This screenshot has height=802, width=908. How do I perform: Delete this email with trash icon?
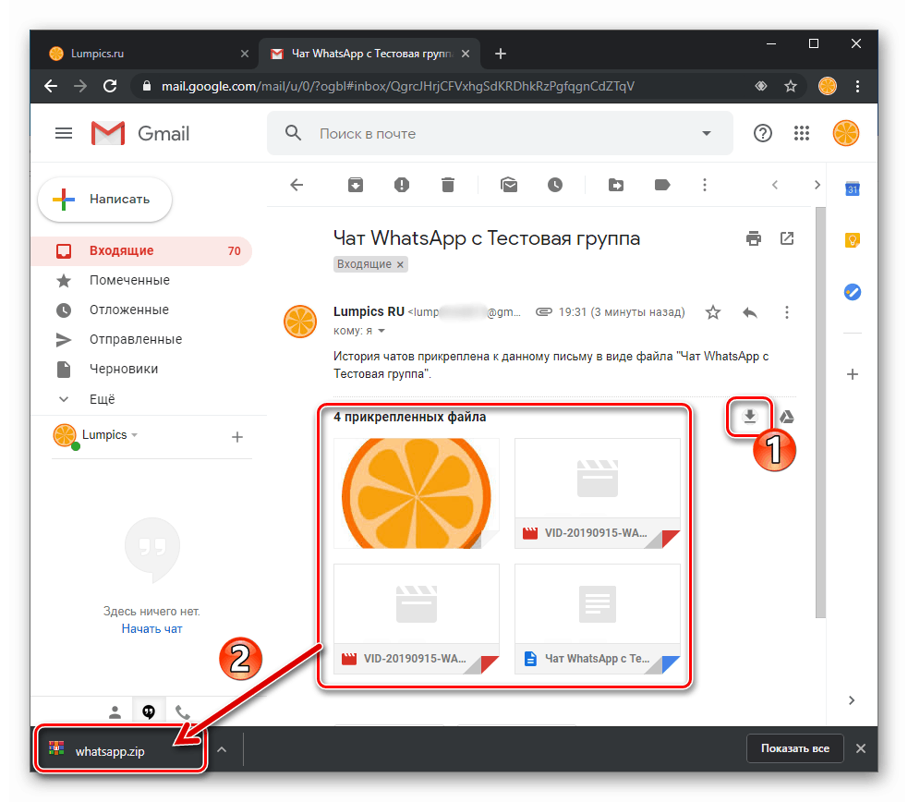448,185
